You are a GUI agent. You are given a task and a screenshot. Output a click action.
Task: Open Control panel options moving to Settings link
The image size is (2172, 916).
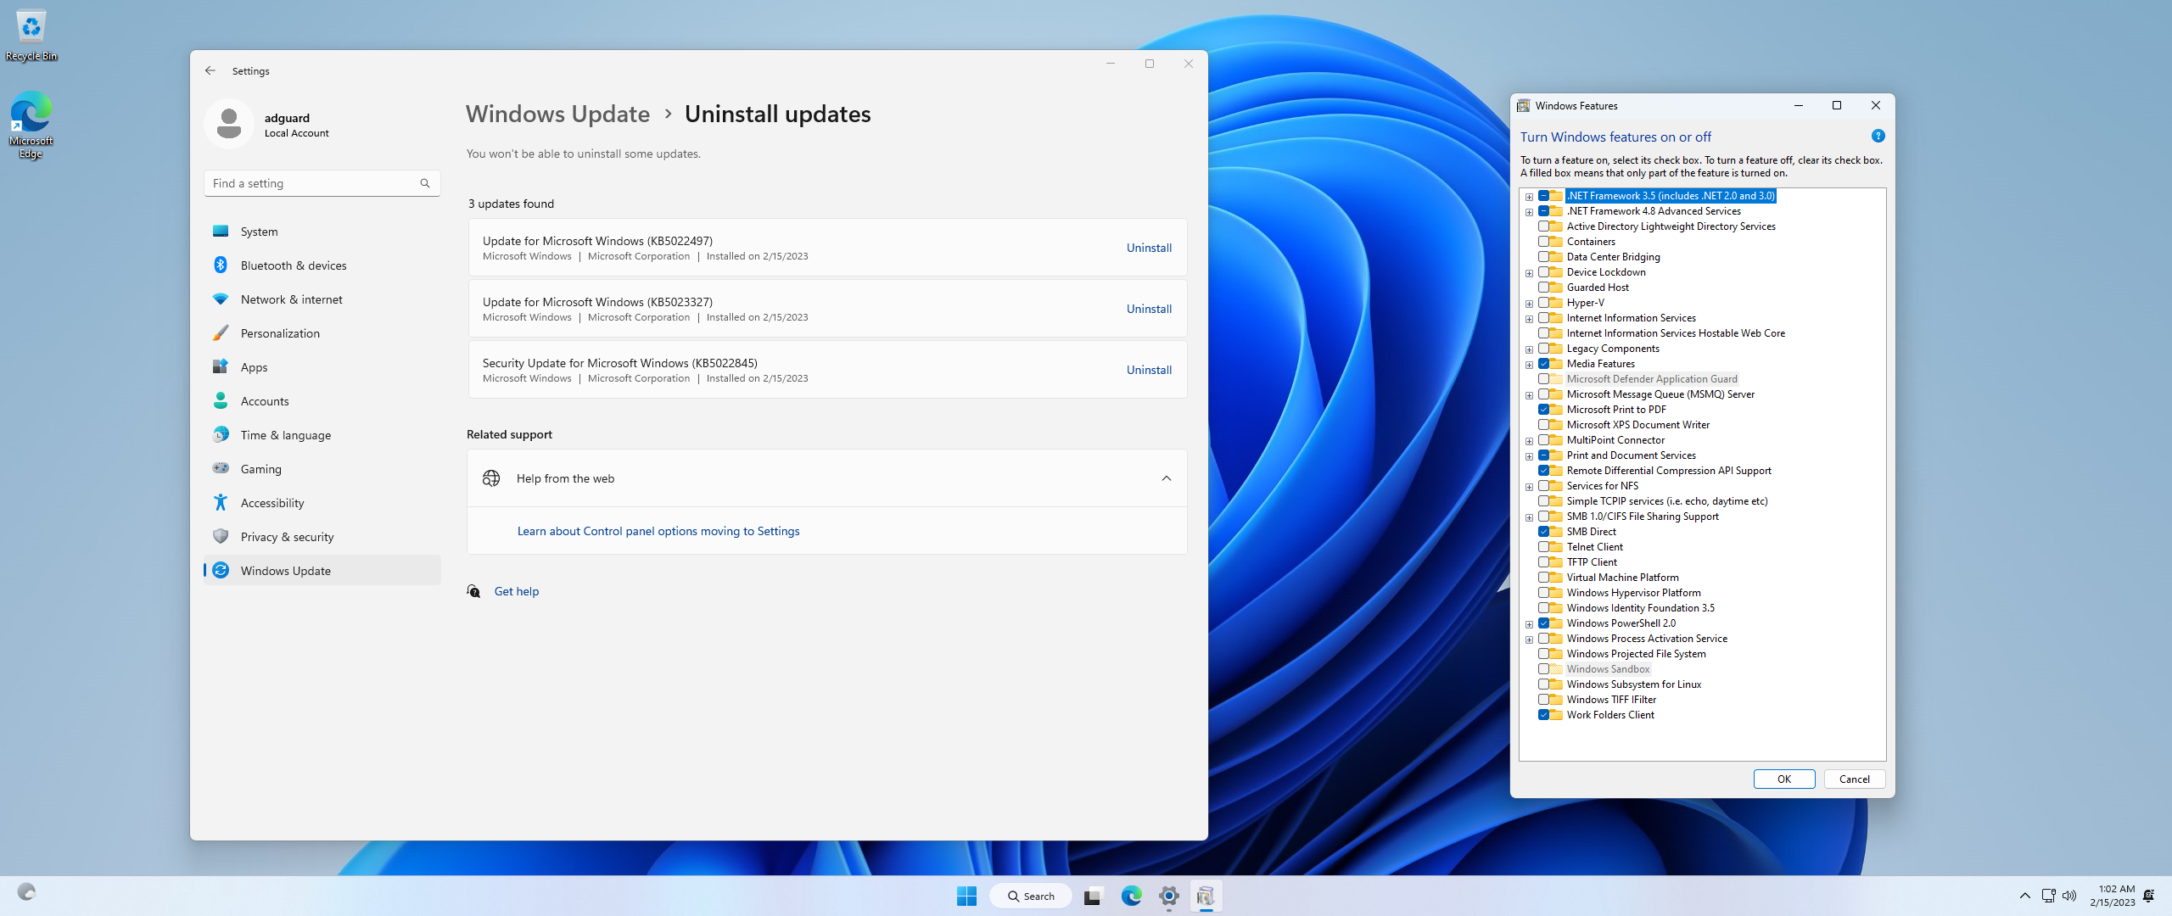point(658,531)
